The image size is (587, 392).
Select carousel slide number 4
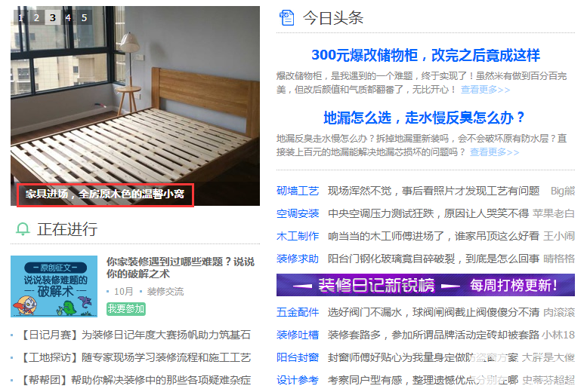click(x=69, y=17)
